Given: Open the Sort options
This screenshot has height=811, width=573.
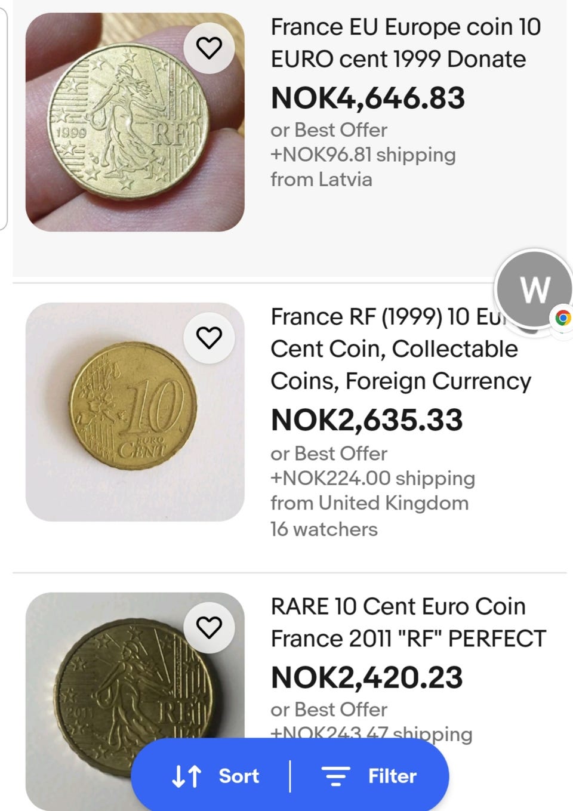Looking at the screenshot, I should pyautogui.click(x=215, y=776).
